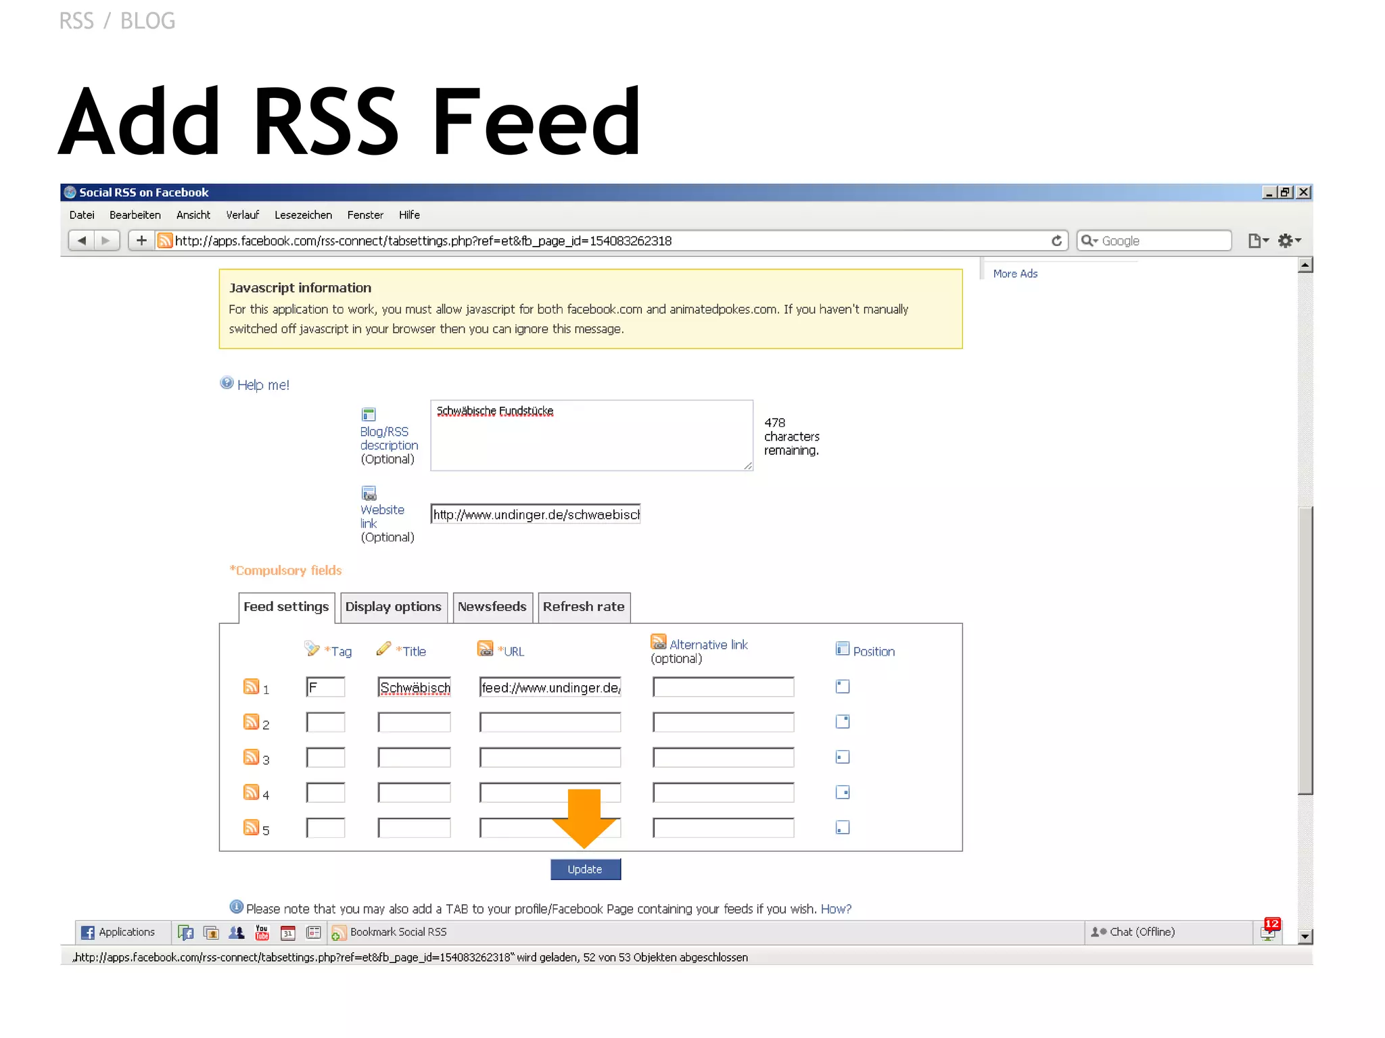Open the page menu icon in the toolbar
This screenshot has width=1385, height=1038.
[x=1258, y=241]
